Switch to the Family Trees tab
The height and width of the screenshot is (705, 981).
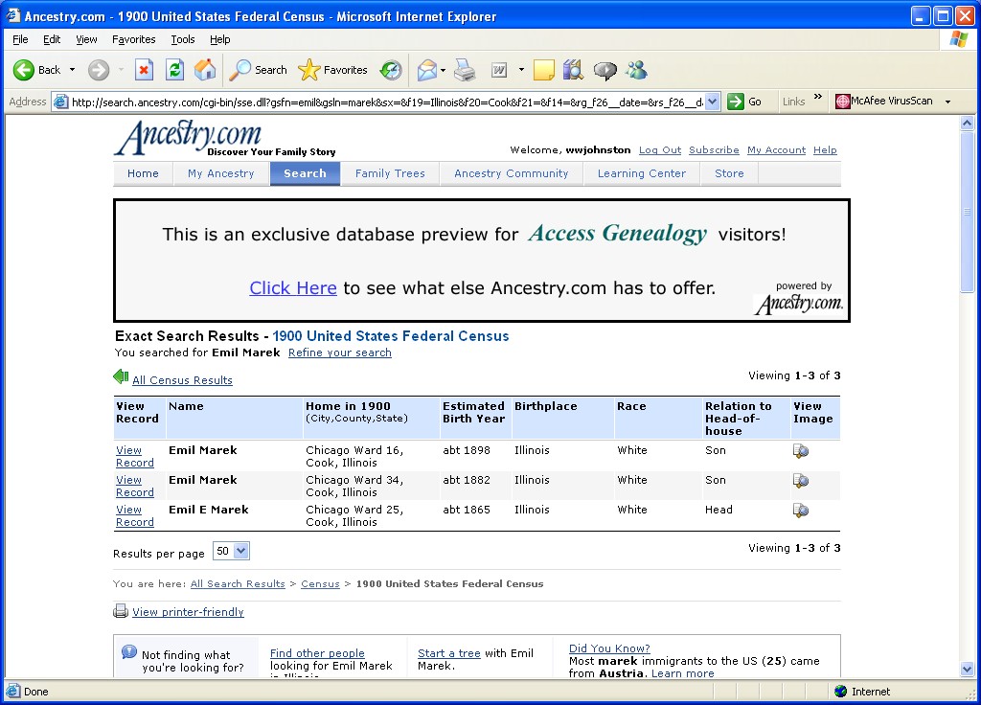390,173
